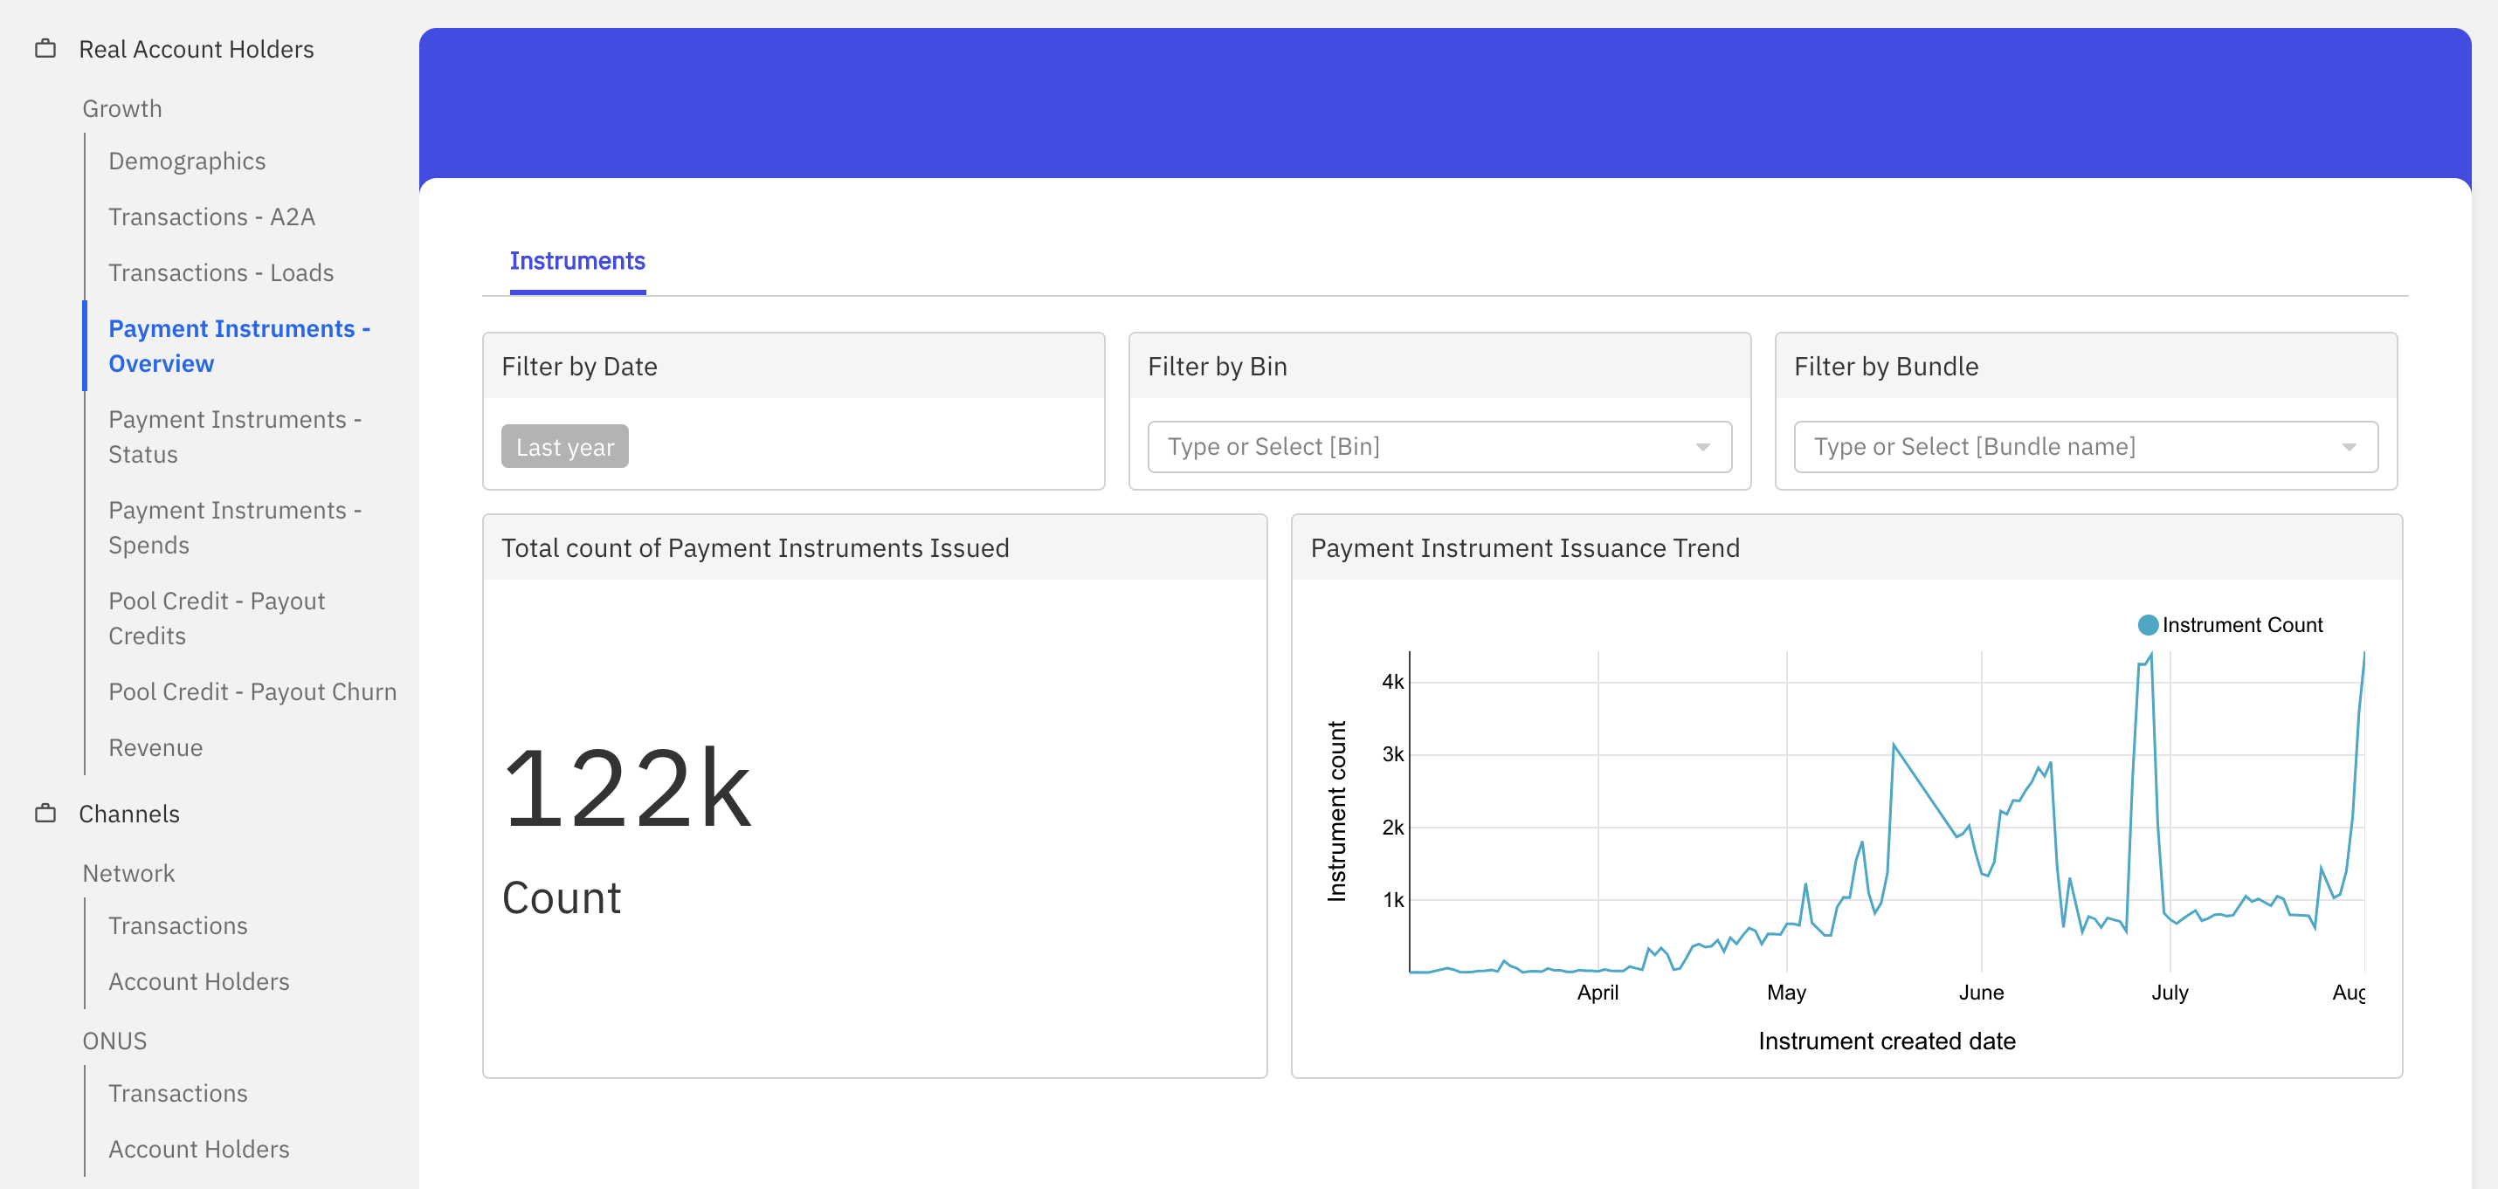Click the Instrument Count legend dot
Viewport: 2498px width, 1189px height.
[x=2147, y=625]
